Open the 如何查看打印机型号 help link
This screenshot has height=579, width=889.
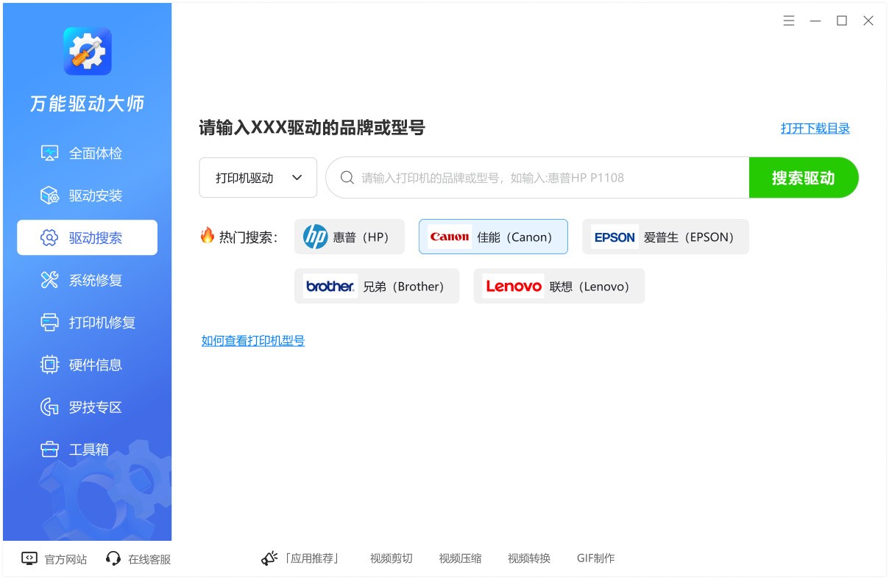pyautogui.click(x=253, y=341)
